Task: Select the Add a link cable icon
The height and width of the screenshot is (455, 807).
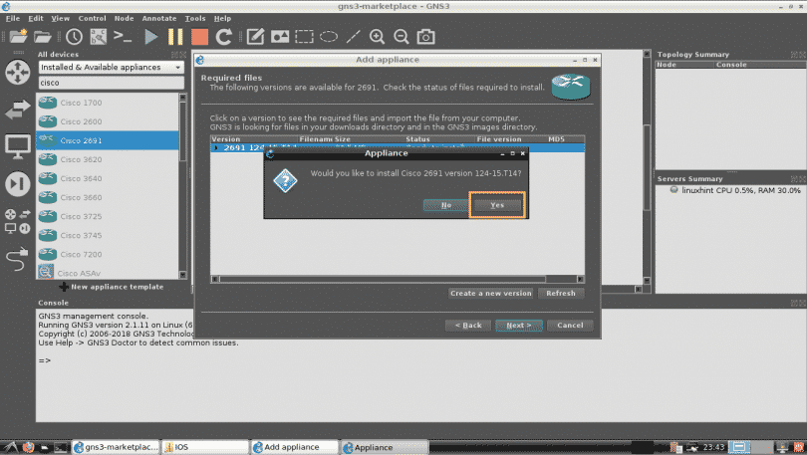Action: coord(18,259)
